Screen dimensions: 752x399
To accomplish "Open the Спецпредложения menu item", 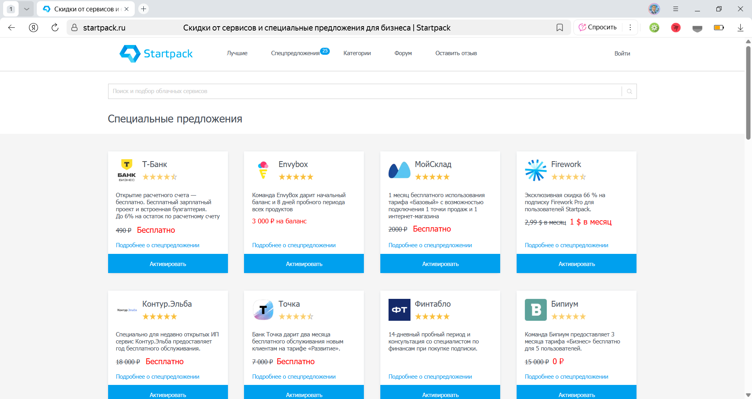I will tap(295, 53).
